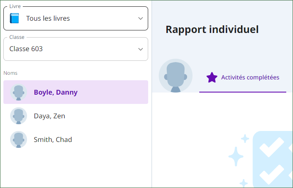Image resolution: width=293 pixels, height=188 pixels.
Task: Switch to the Activités complétées tab
Action: pyautogui.click(x=243, y=77)
